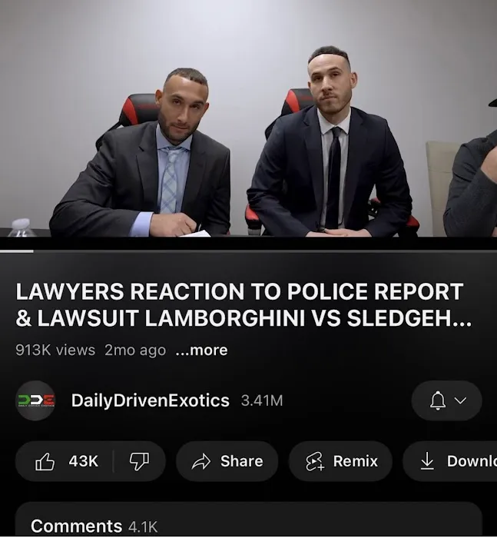Click the 2mo ago upload date
This screenshot has height=538, width=497.
135,350
